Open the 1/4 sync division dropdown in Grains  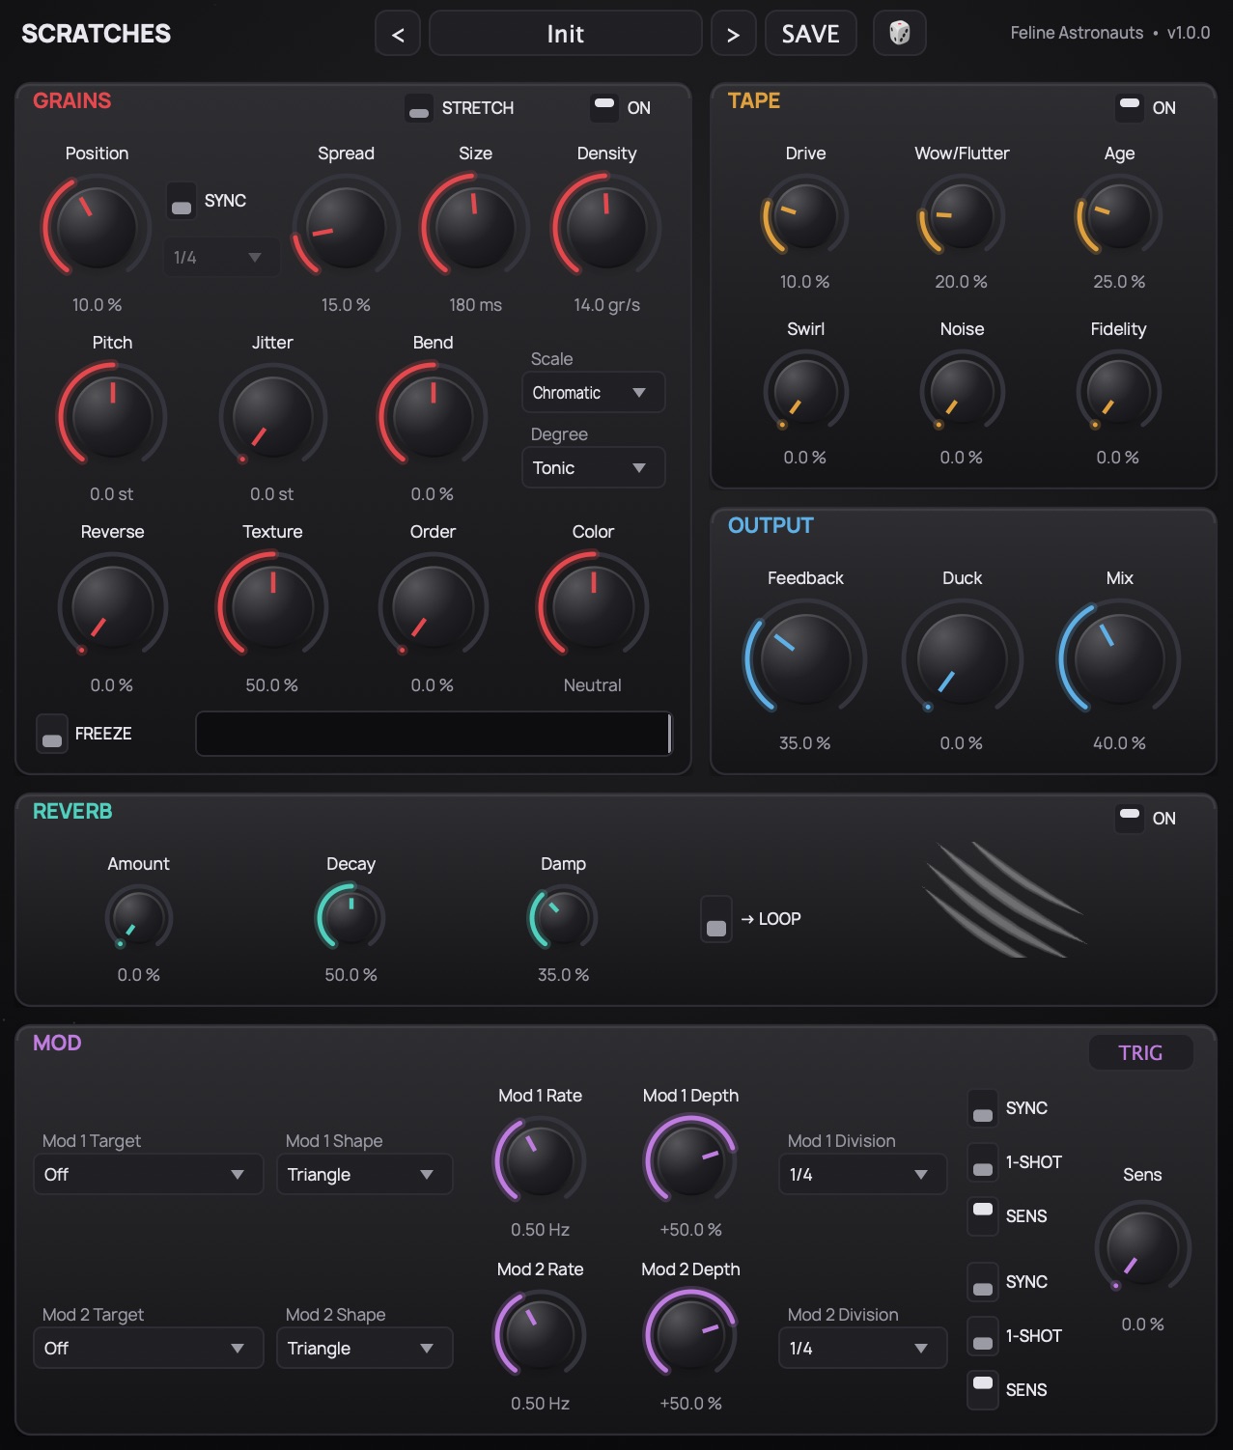tap(220, 258)
